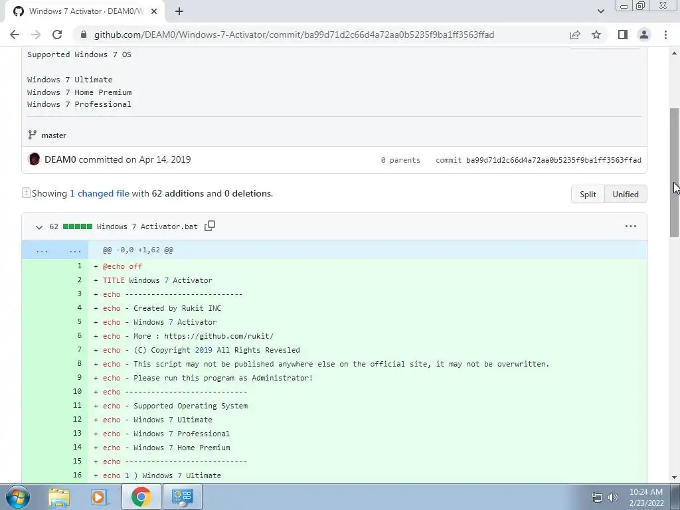Screen dimensions: 680x510
Task: Click line number 6 in diff
Action: click(x=80, y=335)
